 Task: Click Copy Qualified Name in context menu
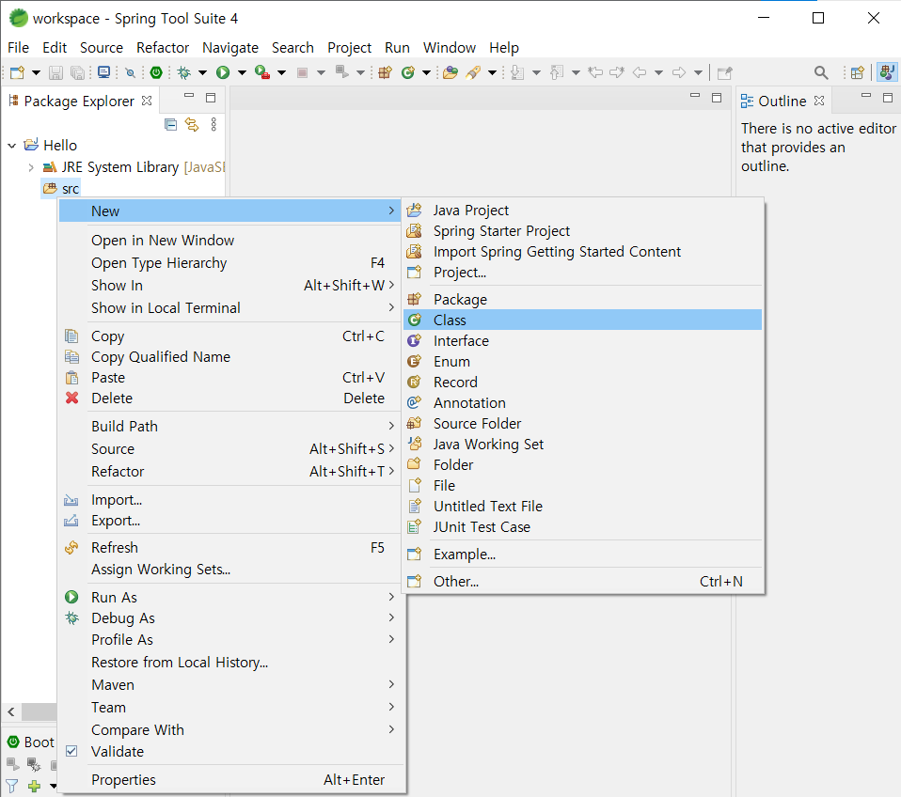coord(229,356)
